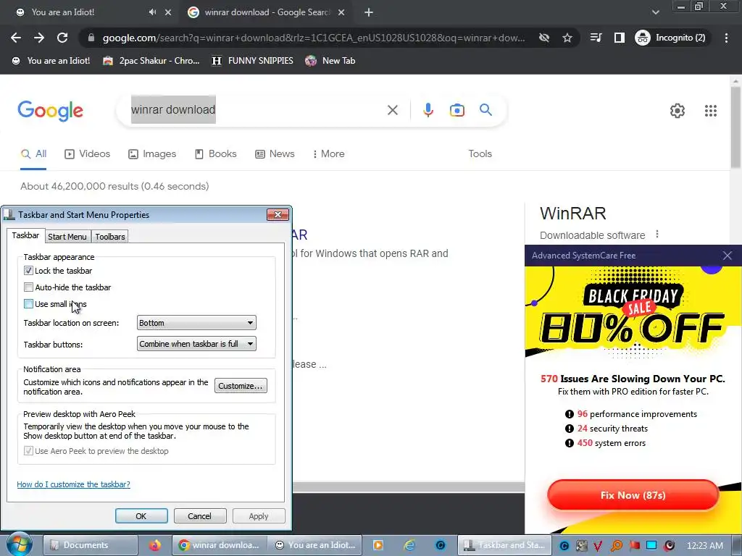Open the media control playlist icon
This screenshot has width=742, height=556.
click(596, 38)
